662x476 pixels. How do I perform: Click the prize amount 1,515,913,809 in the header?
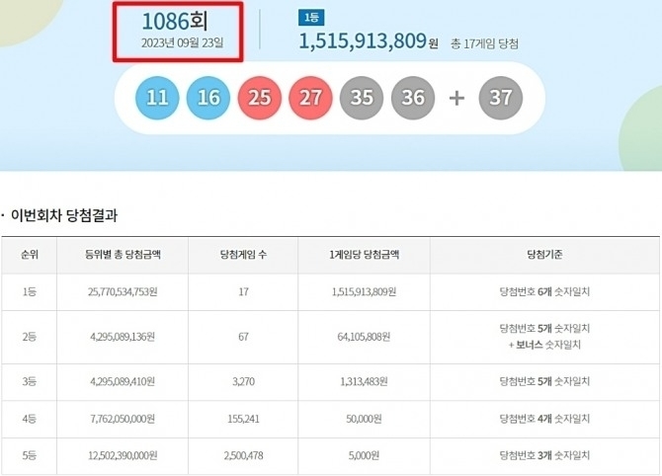click(363, 40)
